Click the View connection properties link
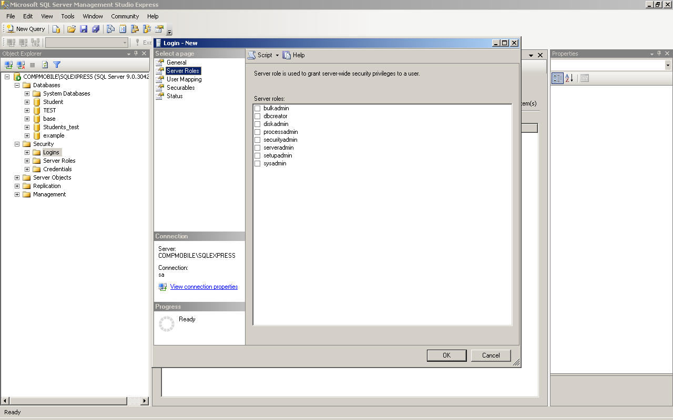673x420 pixels. coord(204,287)
